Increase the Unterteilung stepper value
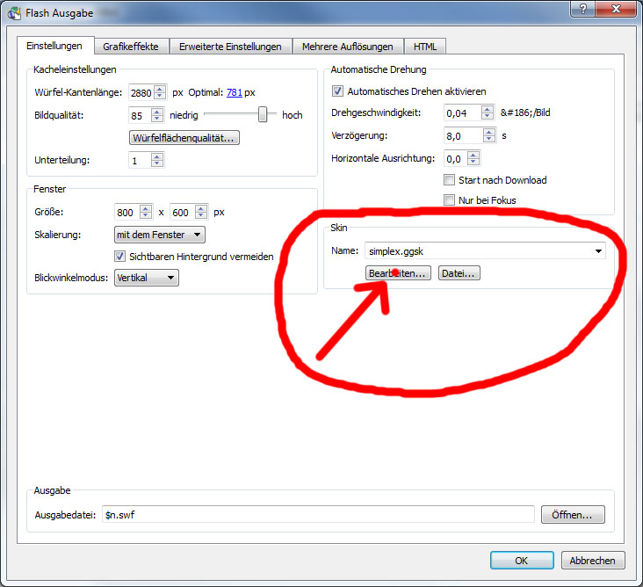The height and width of the screenshot is (587, 643). coord(156,156)
